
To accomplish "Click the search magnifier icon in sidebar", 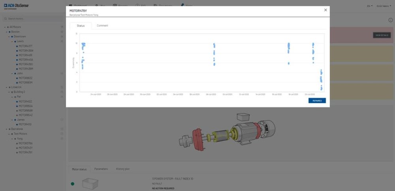I will 6,19.
